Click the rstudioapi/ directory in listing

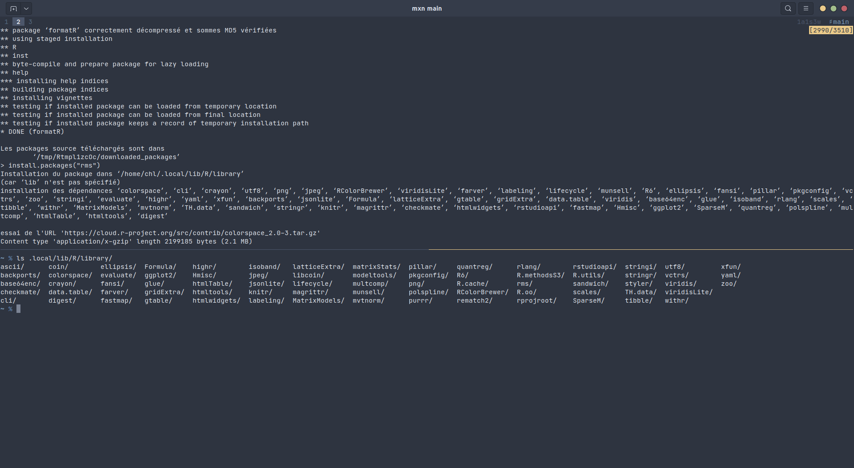click(594, 267)
